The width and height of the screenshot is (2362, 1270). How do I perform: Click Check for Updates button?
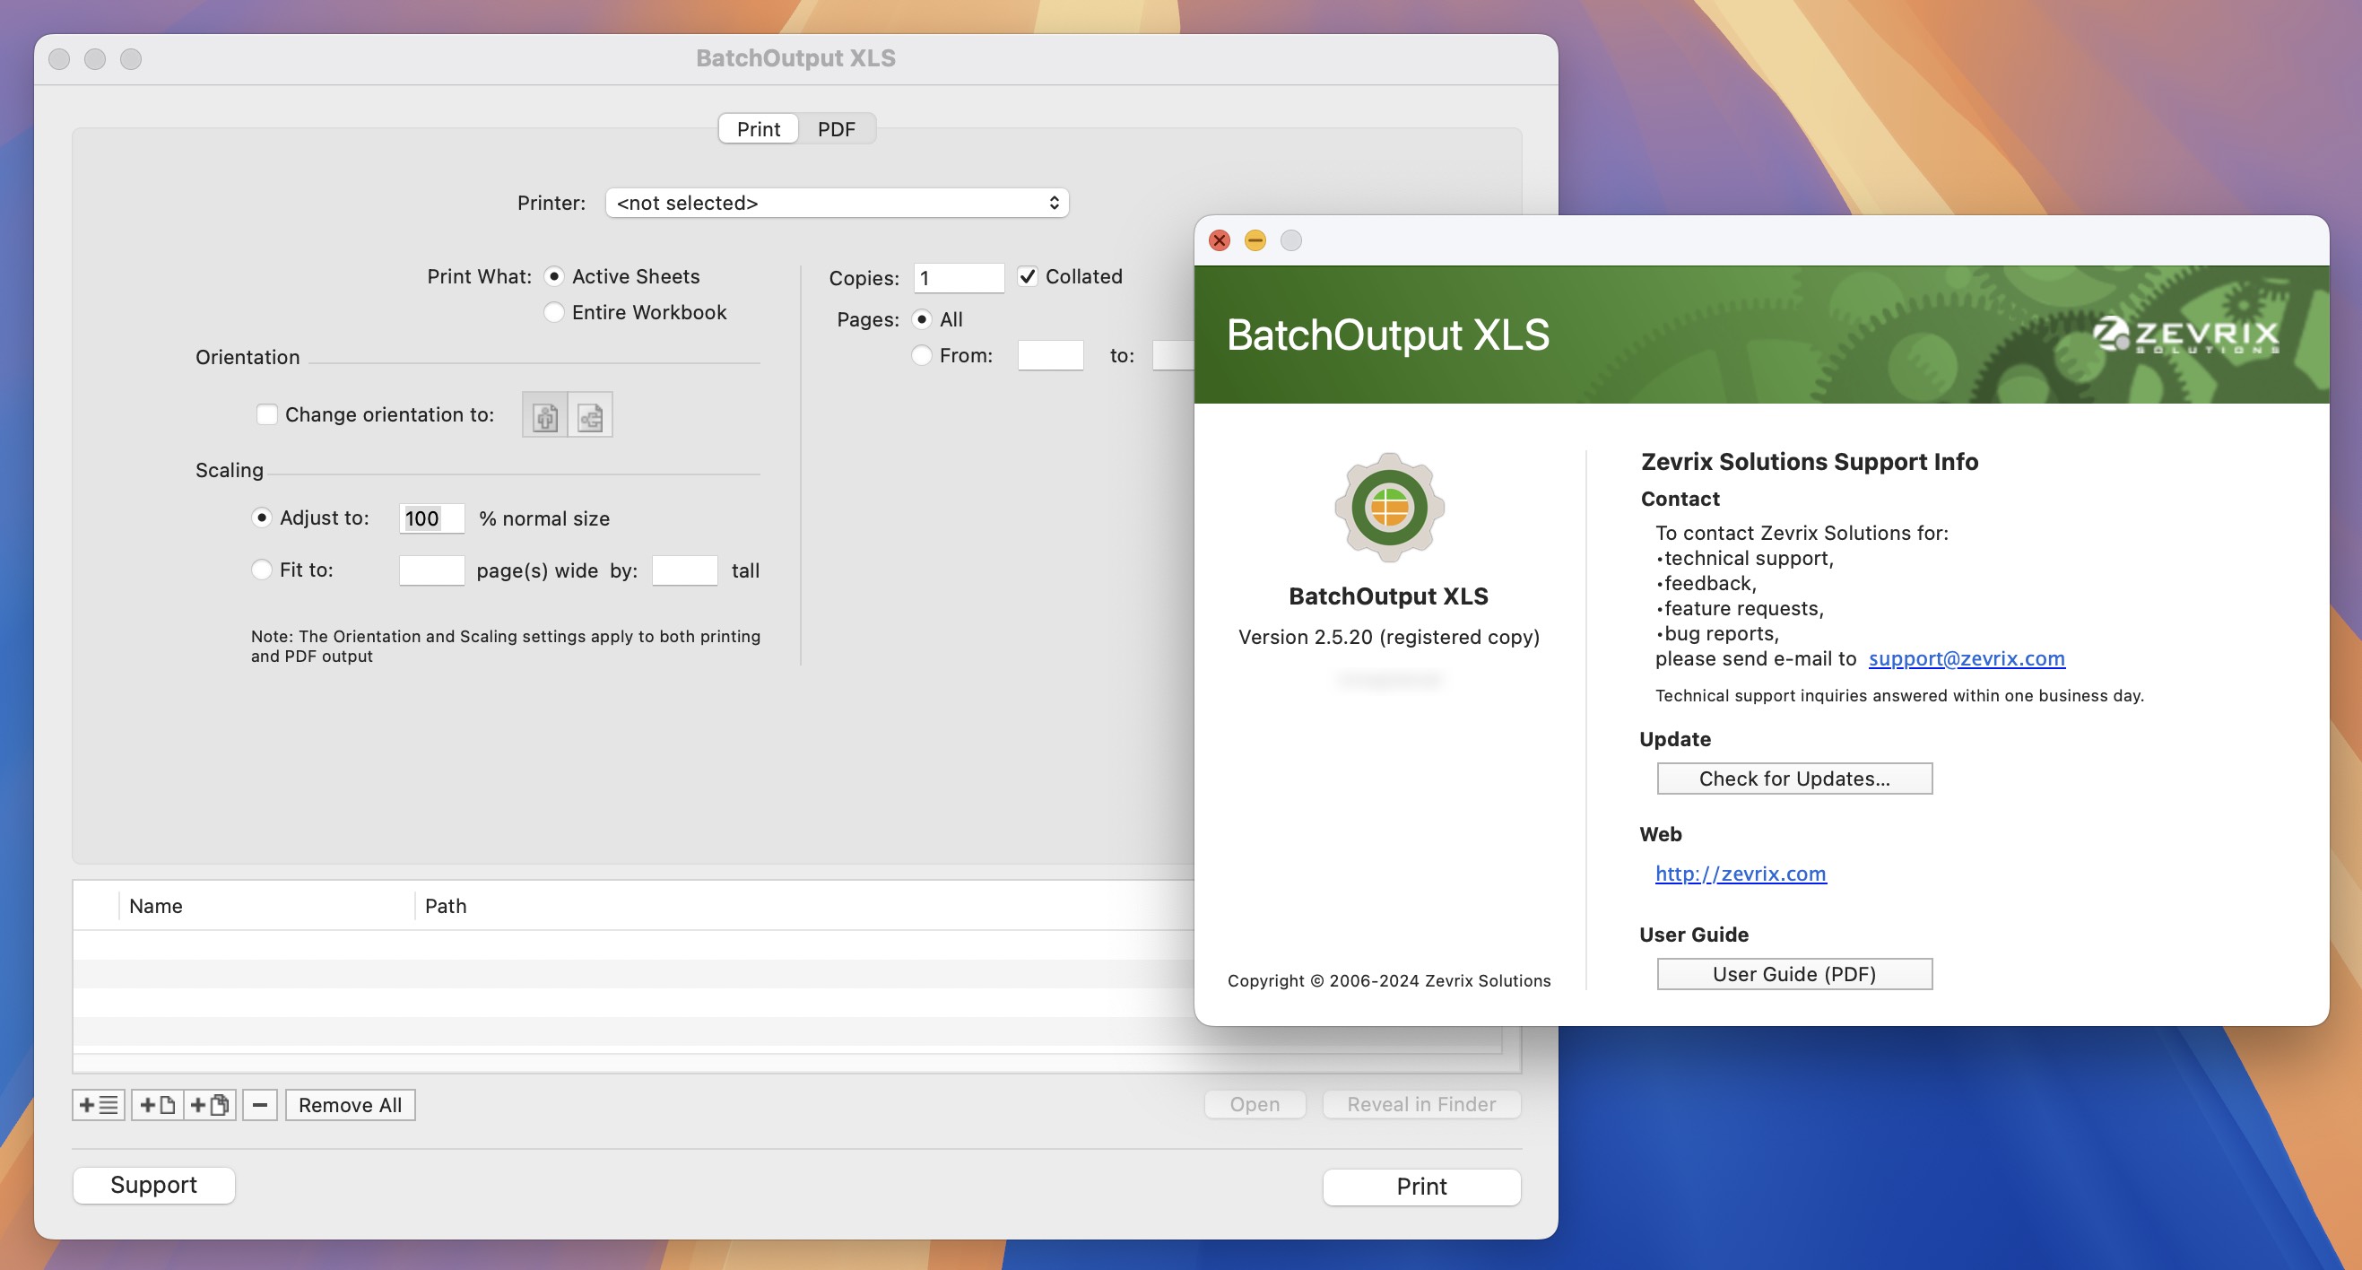[x=1794, y=778]
